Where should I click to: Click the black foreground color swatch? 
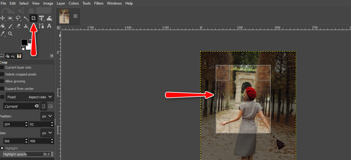24,42
